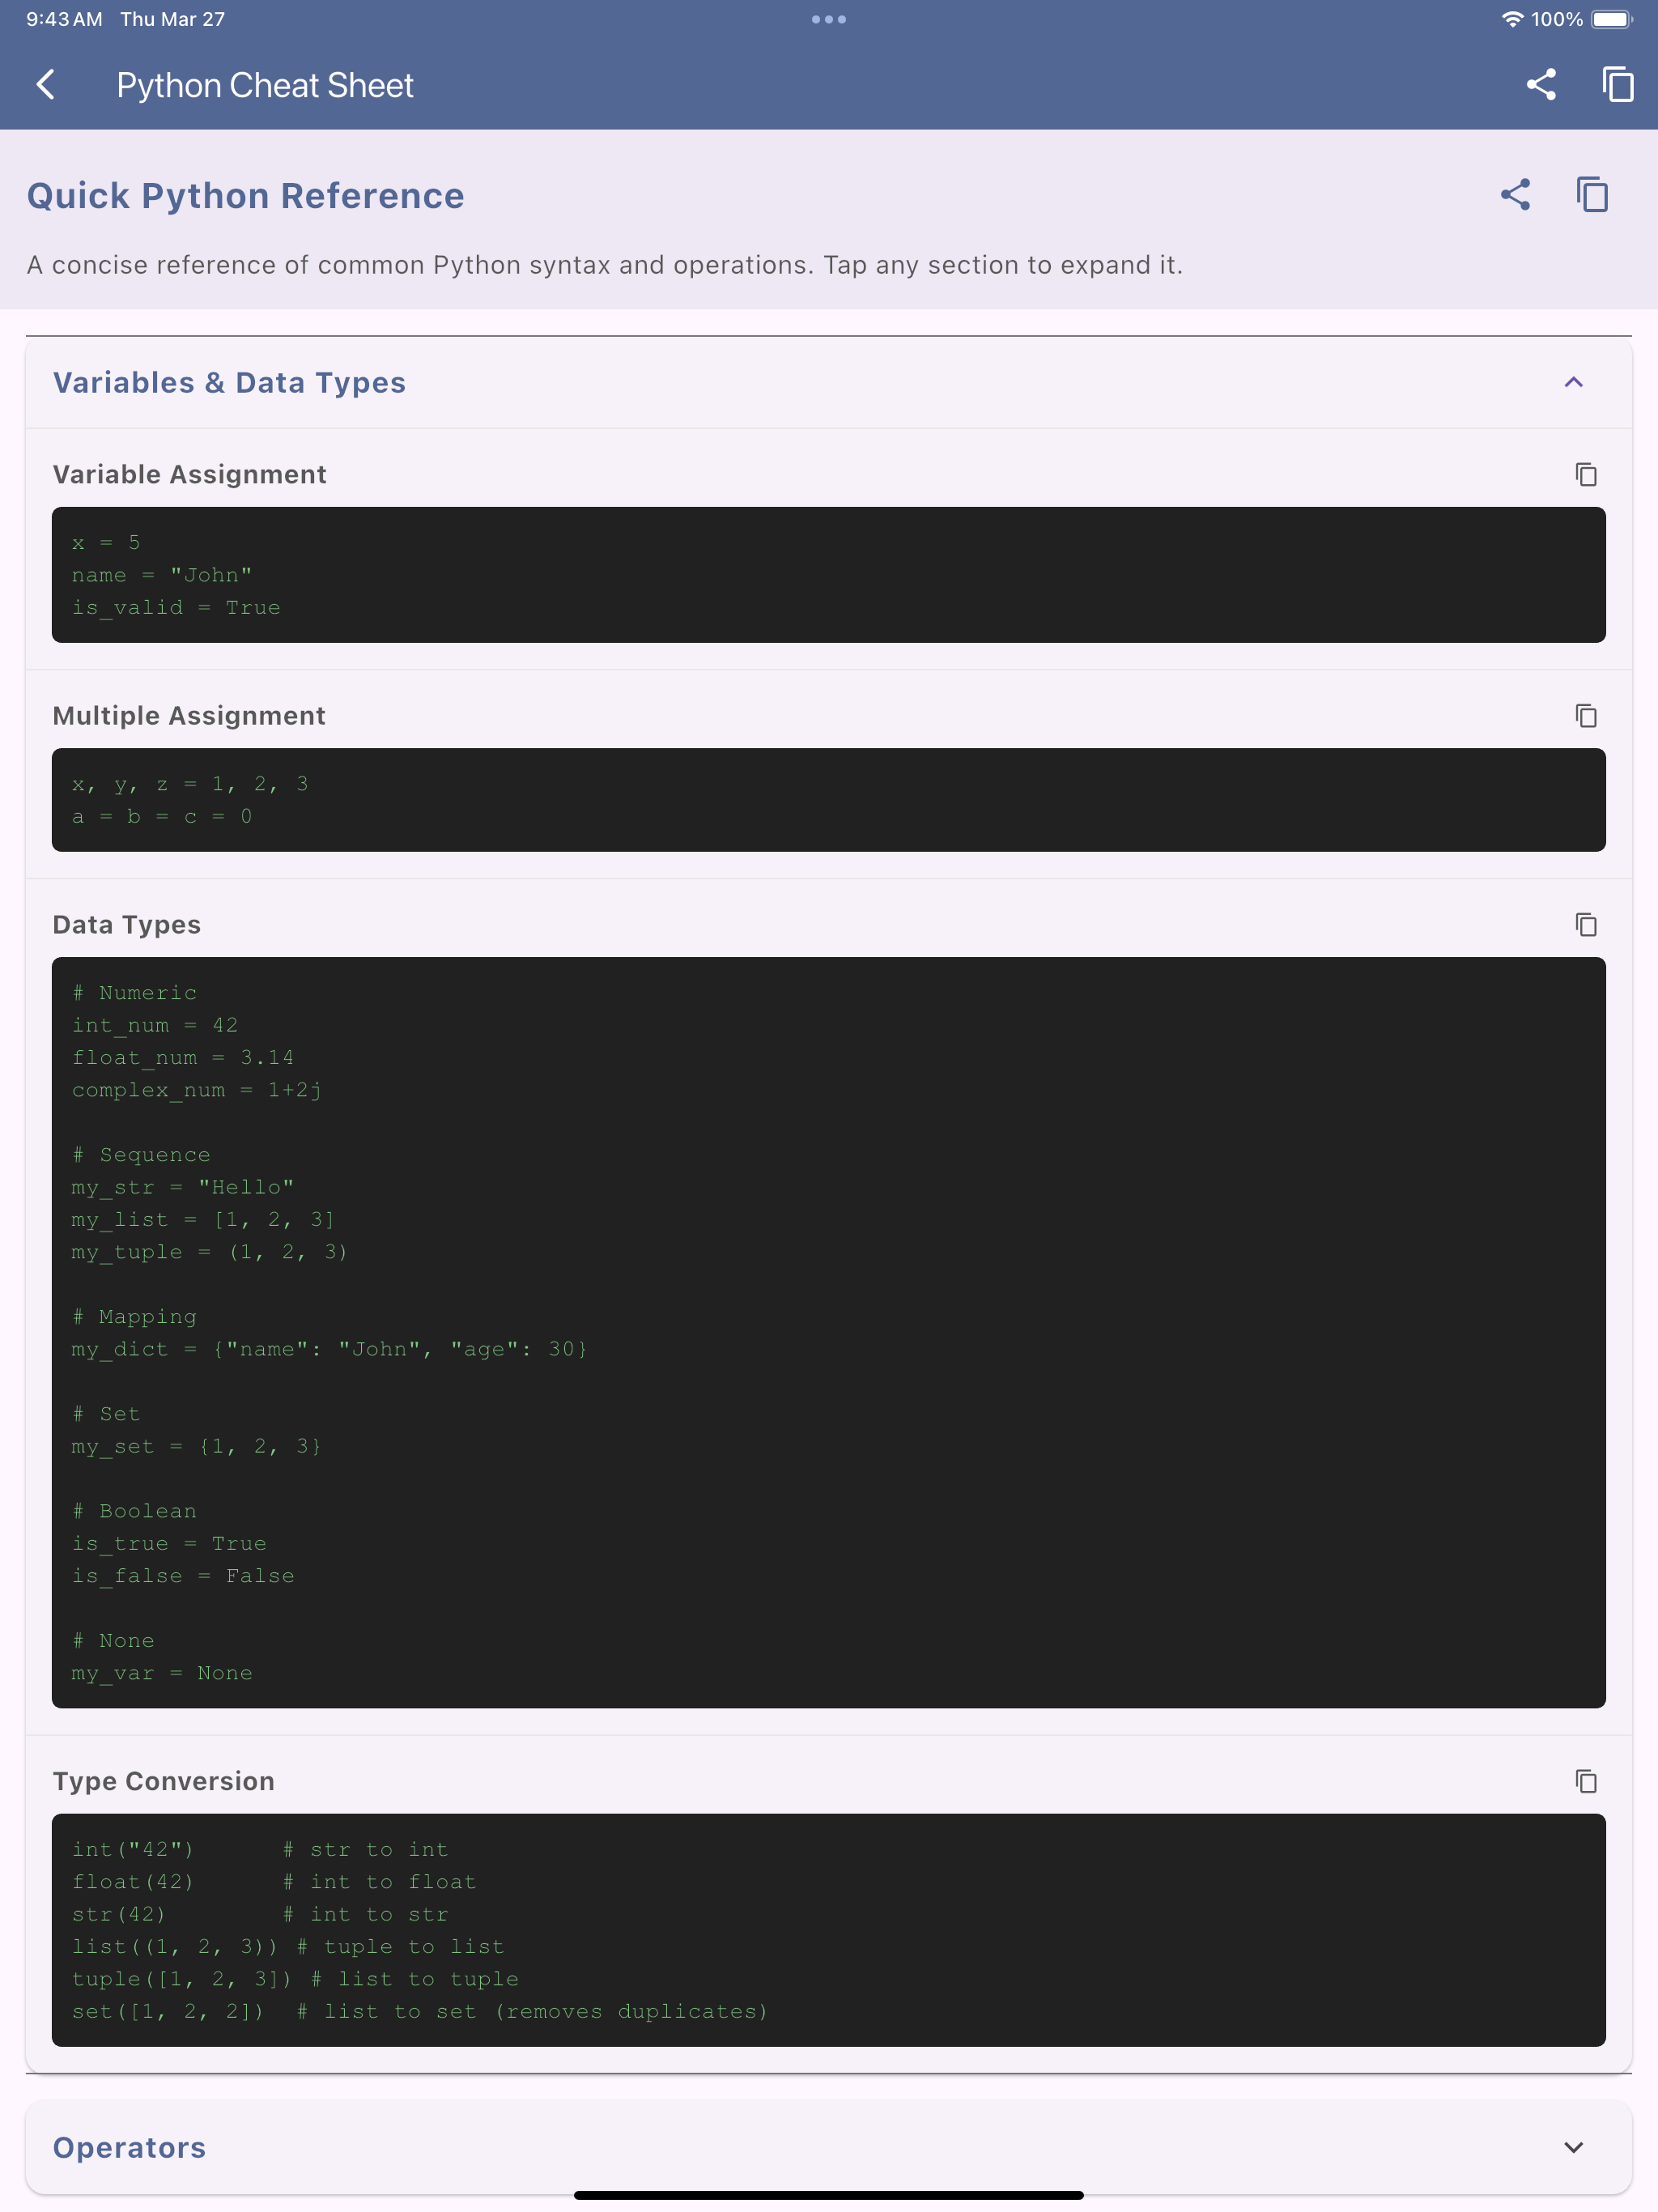The width and height of the screenshot is (1658, 2212).
Task: Tap the concise reference description text
Action: tap(605, 265)
